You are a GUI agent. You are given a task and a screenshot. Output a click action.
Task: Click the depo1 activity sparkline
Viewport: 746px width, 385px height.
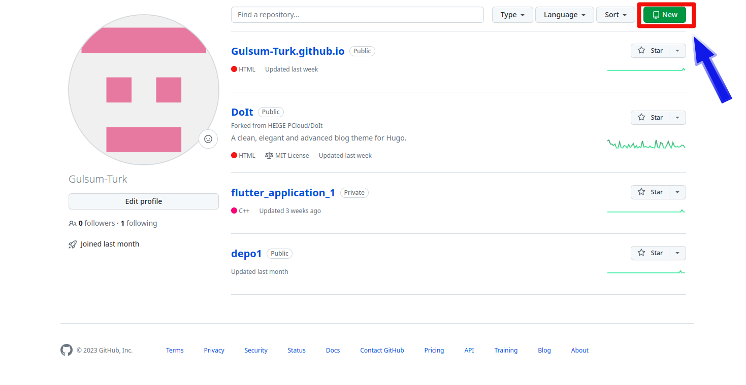646,272
